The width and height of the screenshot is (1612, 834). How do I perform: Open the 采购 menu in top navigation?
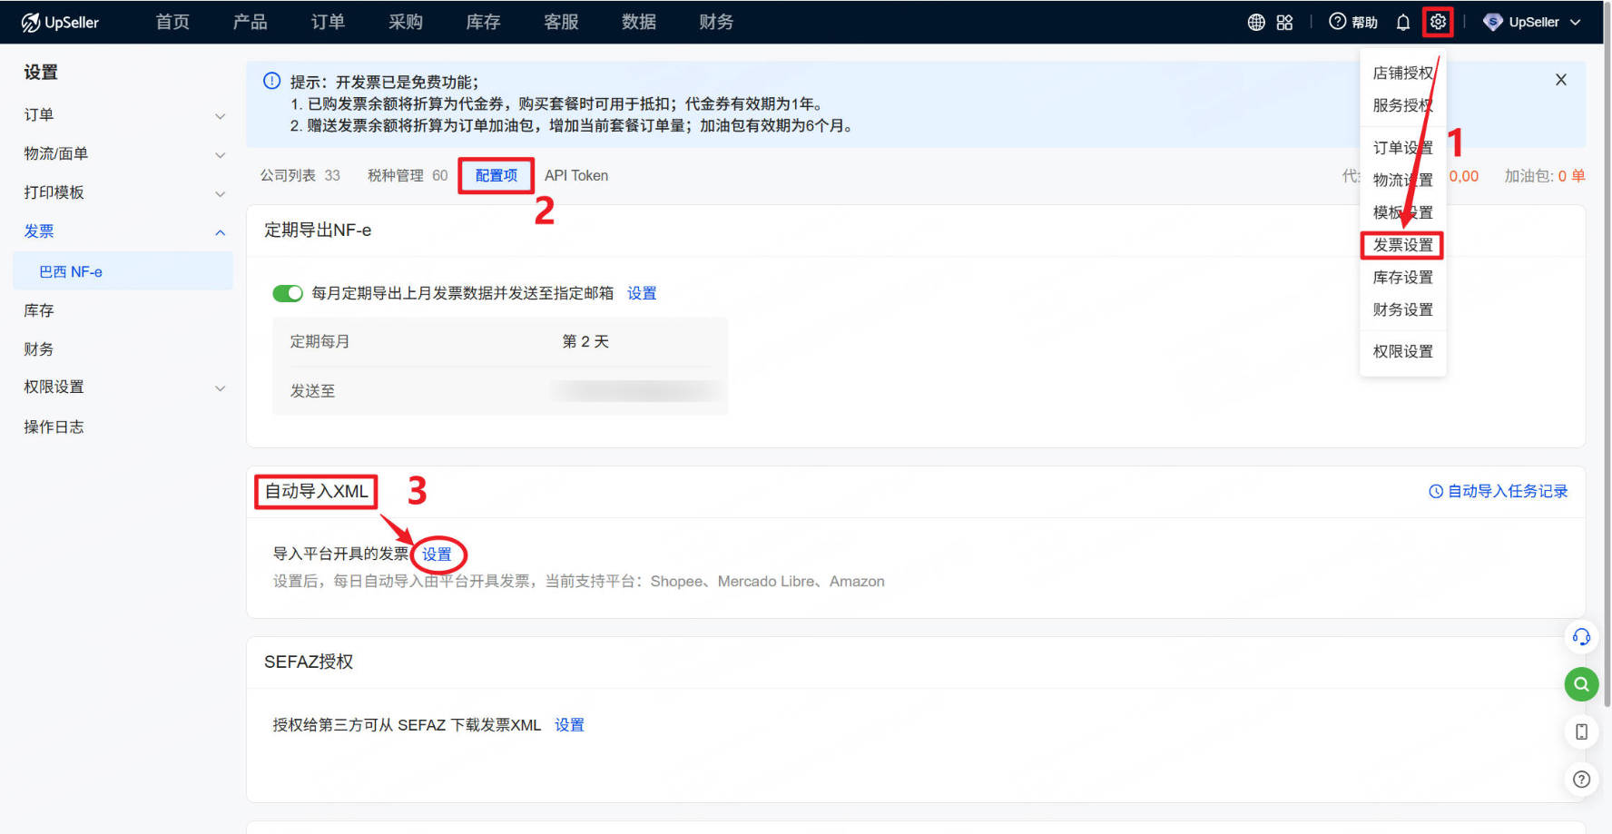(406, 22)
